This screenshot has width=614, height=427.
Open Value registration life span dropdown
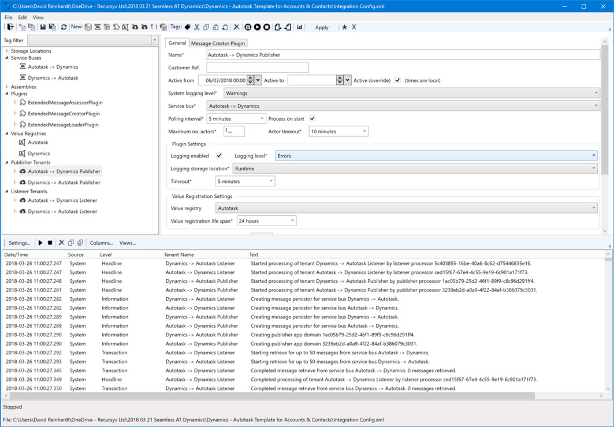(266, 221)
